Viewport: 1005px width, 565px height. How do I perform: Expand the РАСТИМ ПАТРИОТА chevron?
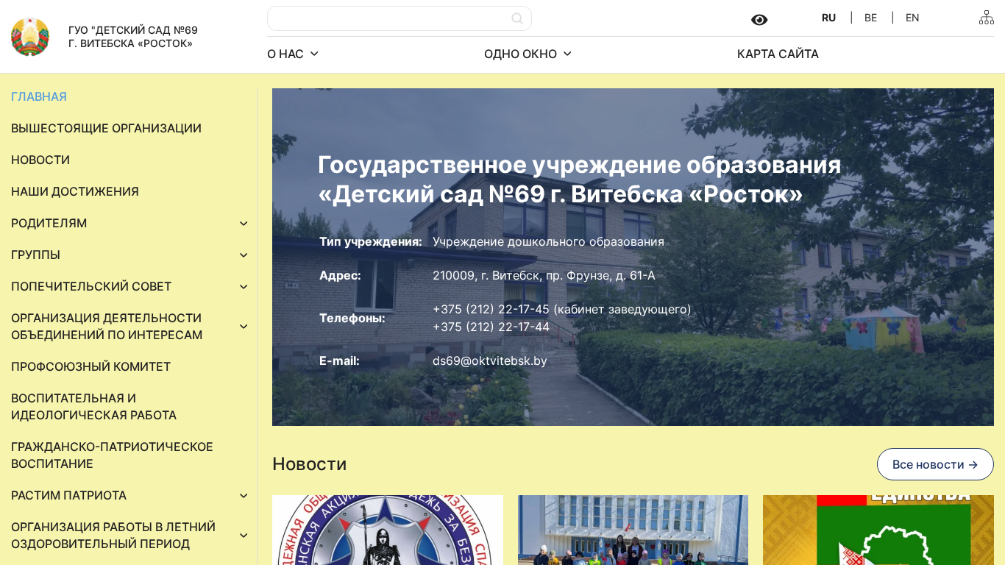[x=244, y=496]
